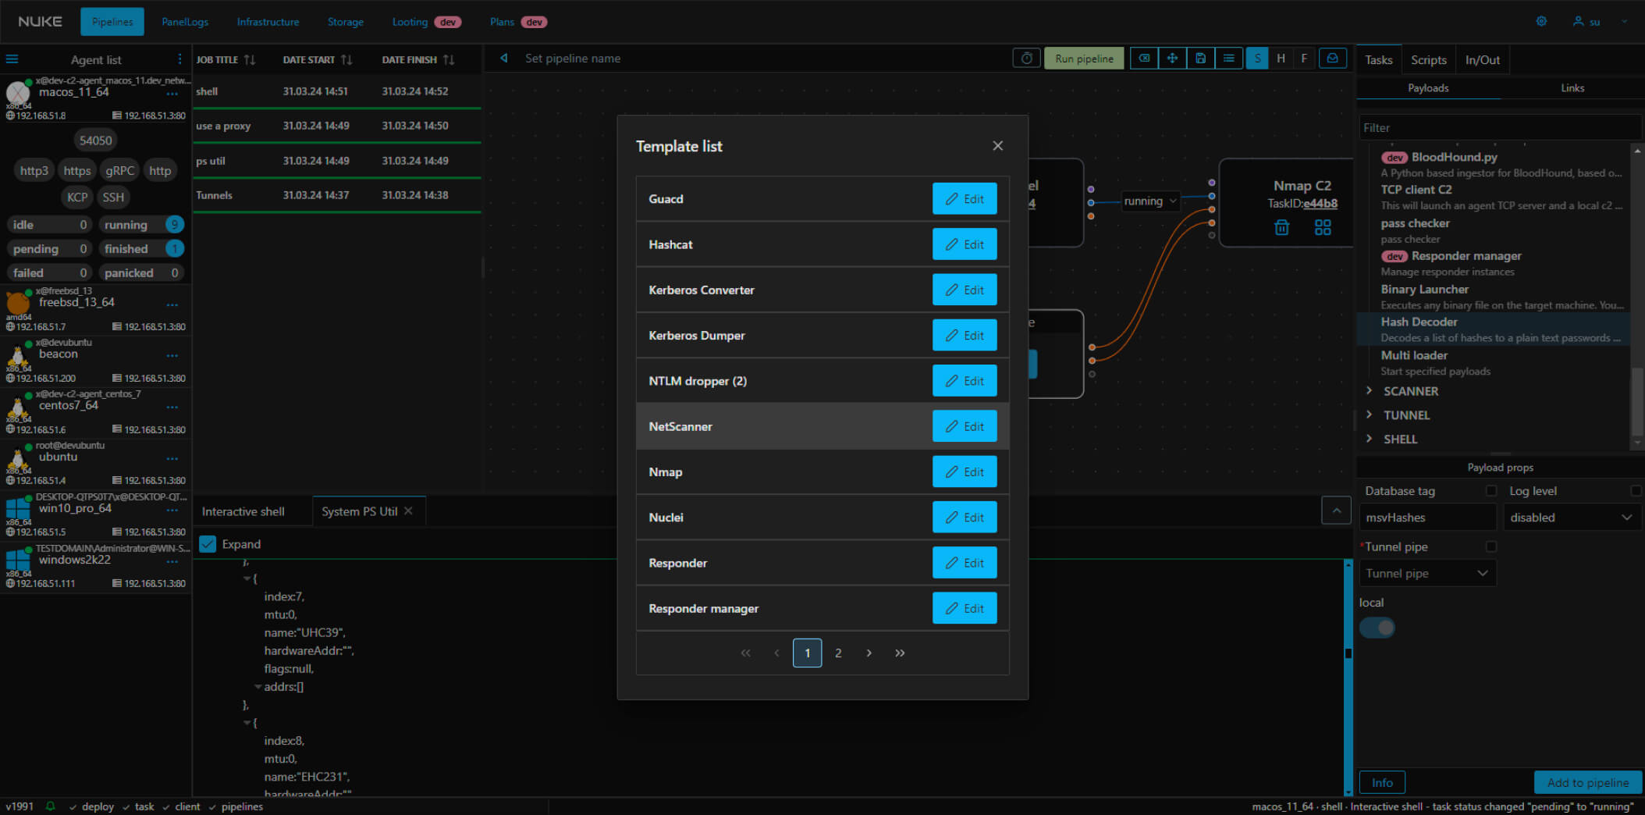Click the Add to pipeline button

1588,782
